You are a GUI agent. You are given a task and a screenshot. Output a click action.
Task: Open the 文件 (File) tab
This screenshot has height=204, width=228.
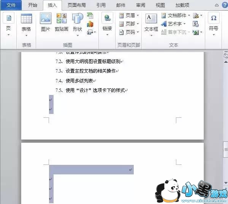tap(11, 5)
